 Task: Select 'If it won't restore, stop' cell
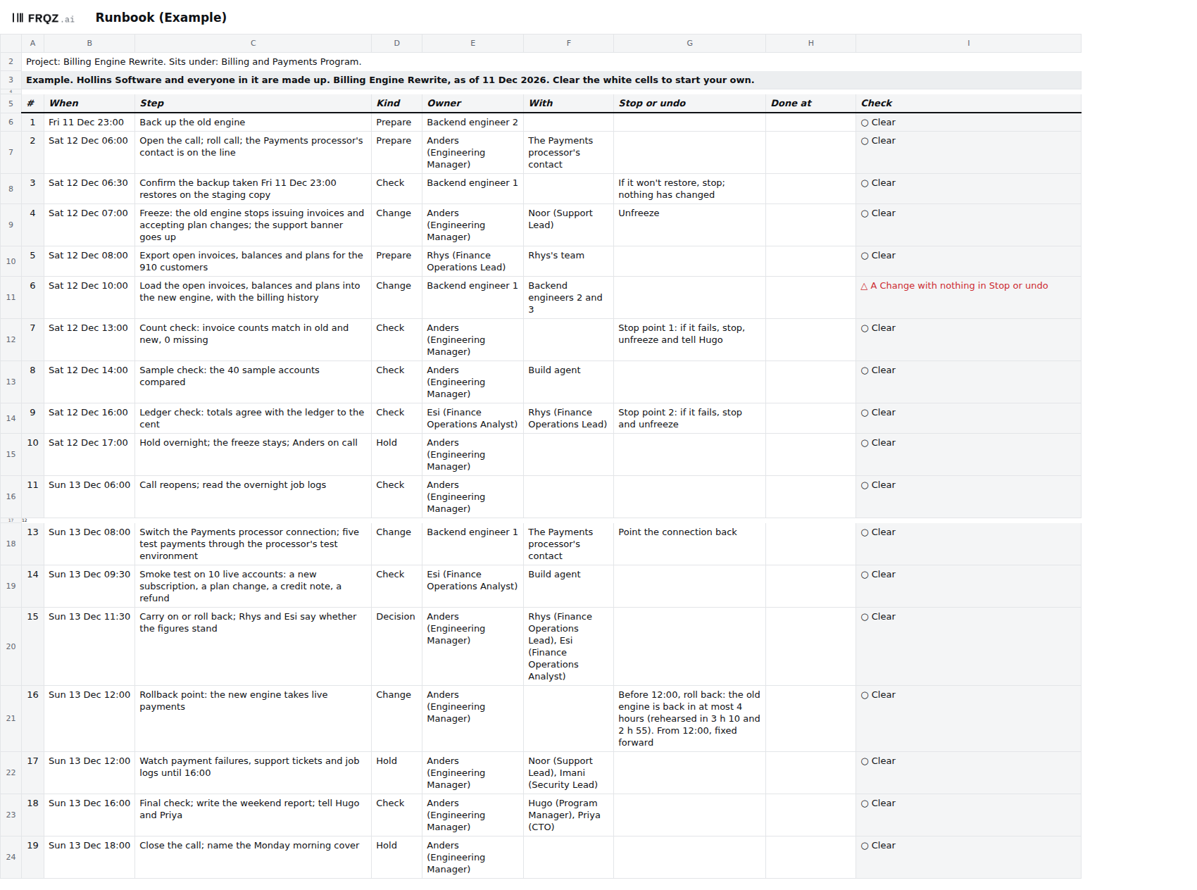(689, 189)
